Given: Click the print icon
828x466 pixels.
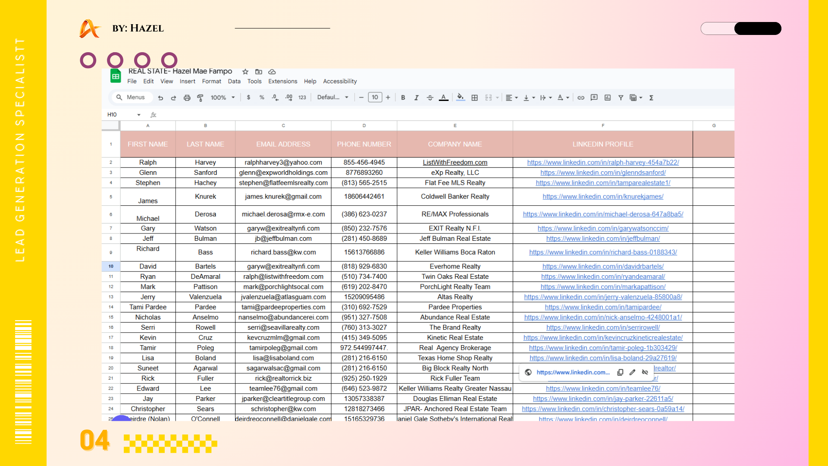Looking at the screenshot, I should click(187, 98).
